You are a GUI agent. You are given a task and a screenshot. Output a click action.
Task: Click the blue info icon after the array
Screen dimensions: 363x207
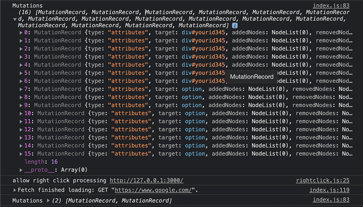[235, 25]
